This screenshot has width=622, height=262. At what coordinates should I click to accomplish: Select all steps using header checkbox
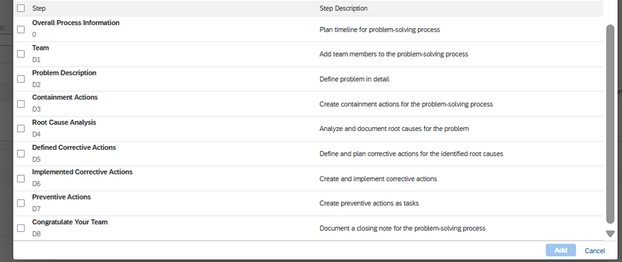pyautogui.click(x=21, y=8)
